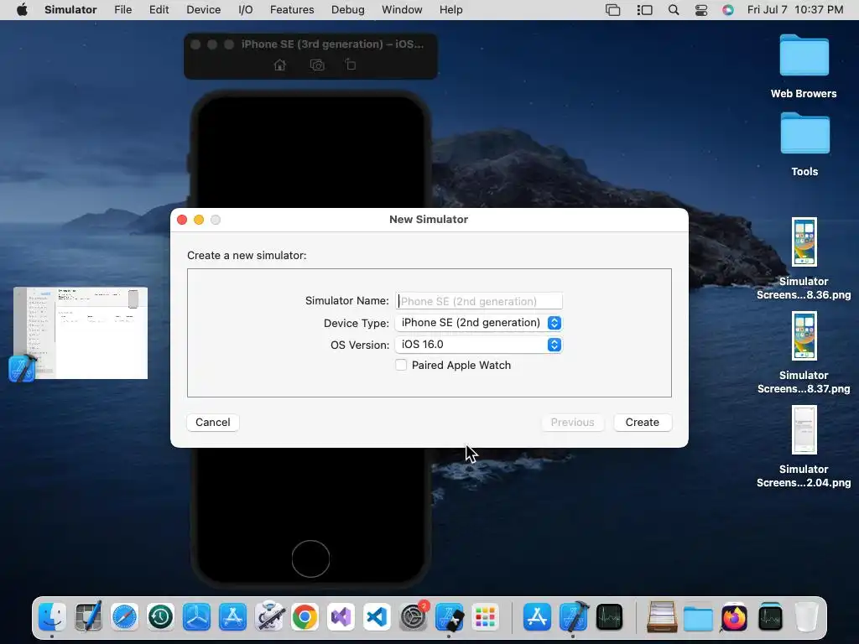This screenshot has width=859, height=644.
Task: Open Control Center from menu bar
Action: coord(701,10)
